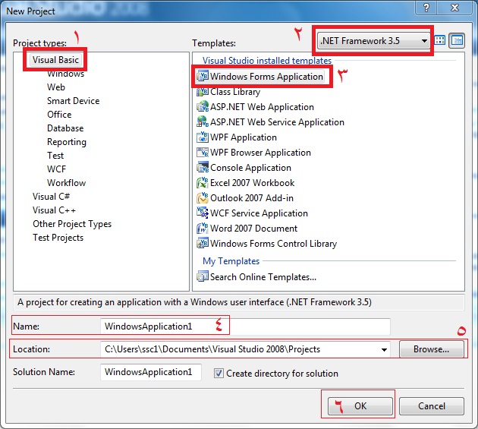The width and height of the screenshot is (478, 429).
Task: Choose the WPF Application template label
Action: pos(244,137)
